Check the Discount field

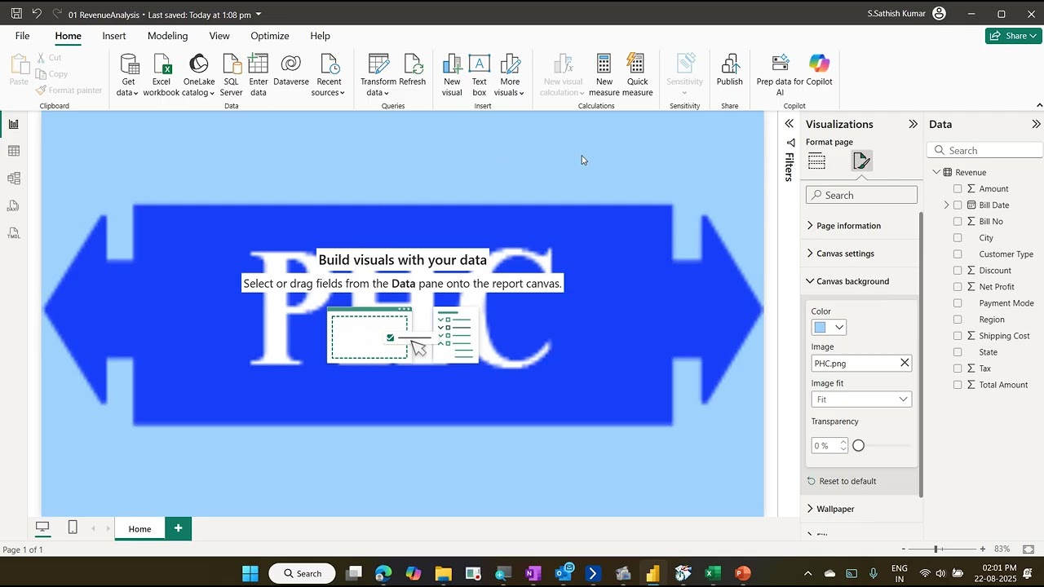click(958, 270)
